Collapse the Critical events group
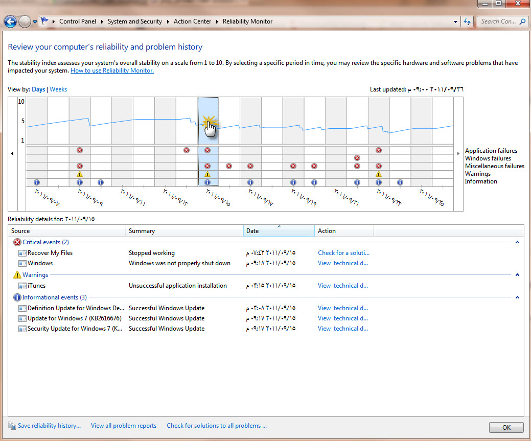This screenshot has width=531, height=441. [x=517, y=242]
